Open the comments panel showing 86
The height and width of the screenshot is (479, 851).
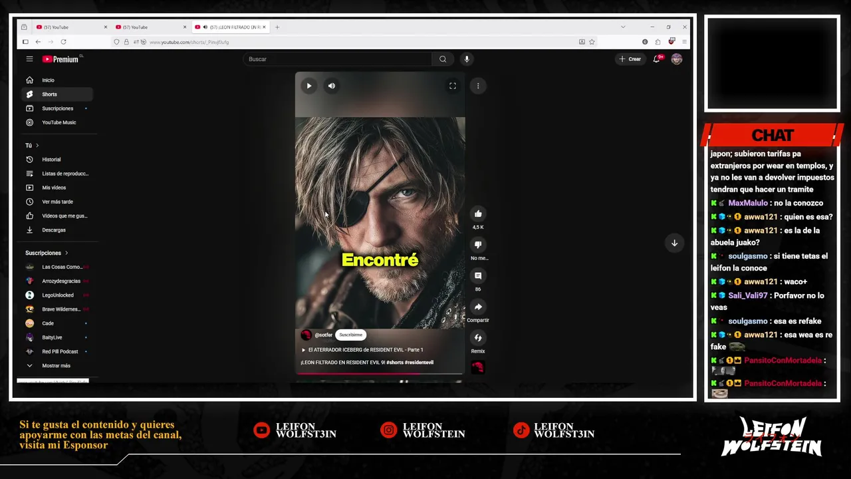pyautogui.click(x=478, y=275)
